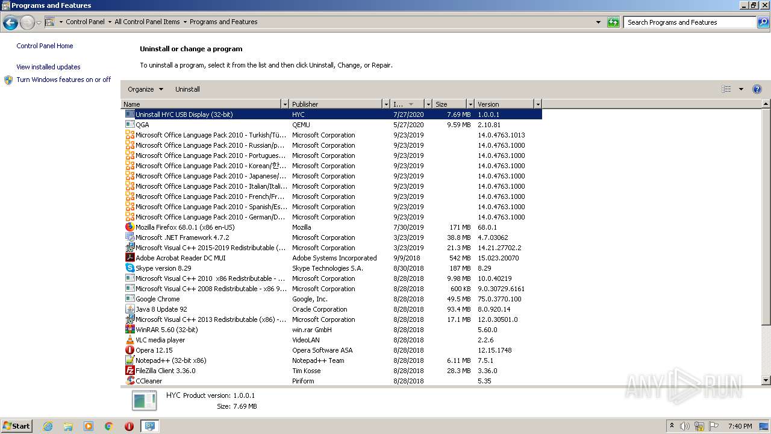Click the Uninstall toolbar button
This screenshot has width=771, height=434.
pyautogui.click(x=187, y=89)
